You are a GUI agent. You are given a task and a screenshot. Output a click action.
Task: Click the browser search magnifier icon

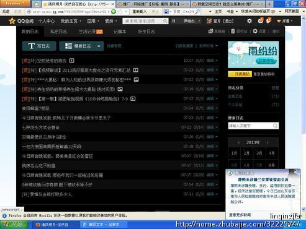(x=197, y=12)
